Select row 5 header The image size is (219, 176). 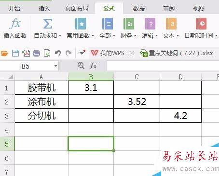(x=7, y=144)
